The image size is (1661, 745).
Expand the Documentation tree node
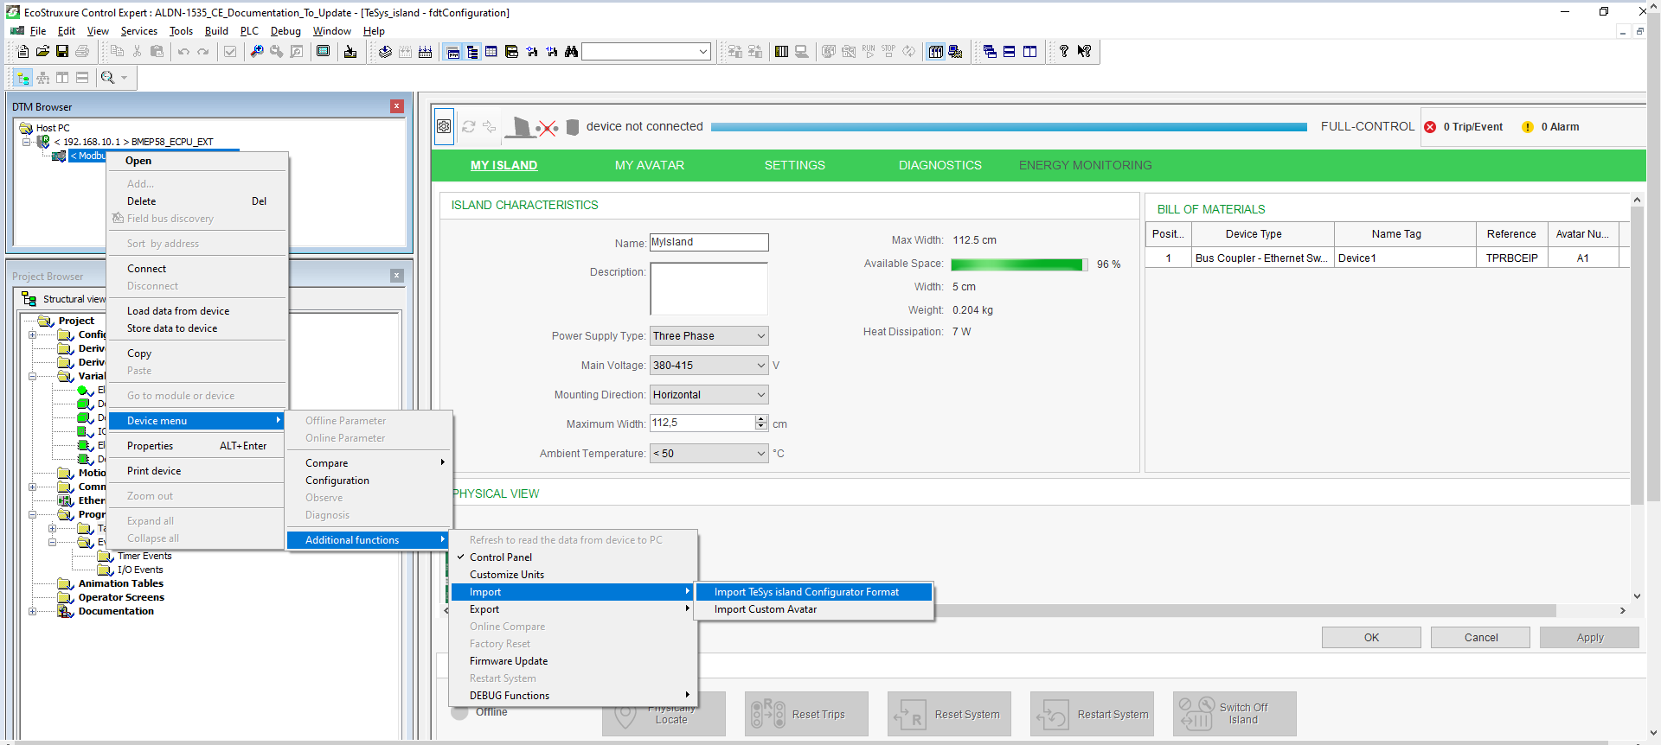coord(33,611)
